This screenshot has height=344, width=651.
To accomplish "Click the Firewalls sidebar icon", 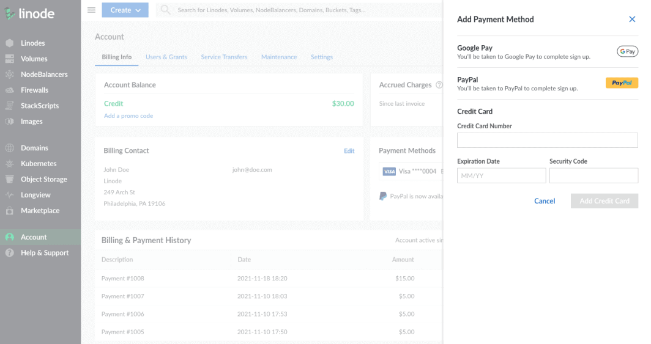I will click(x=9, y=90).
